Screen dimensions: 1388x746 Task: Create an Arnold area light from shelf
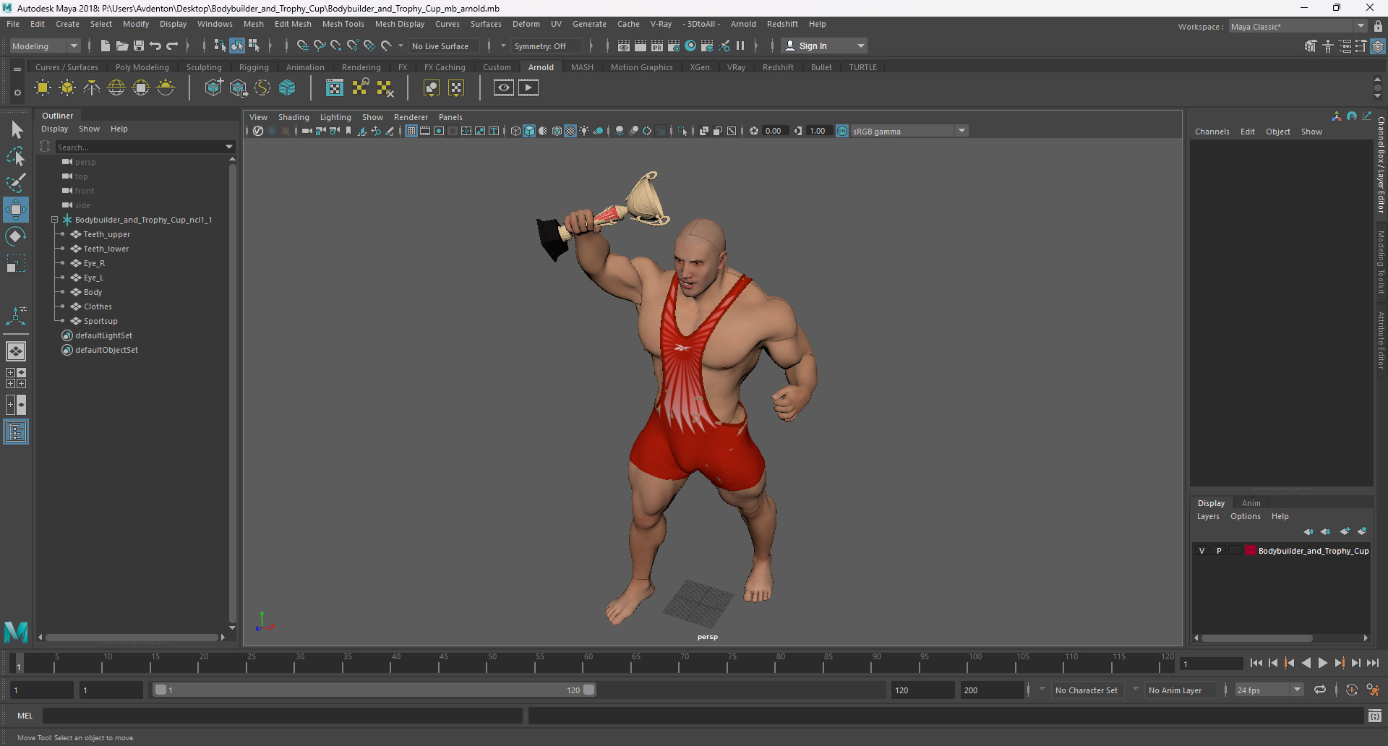click(x=43, y=88)
